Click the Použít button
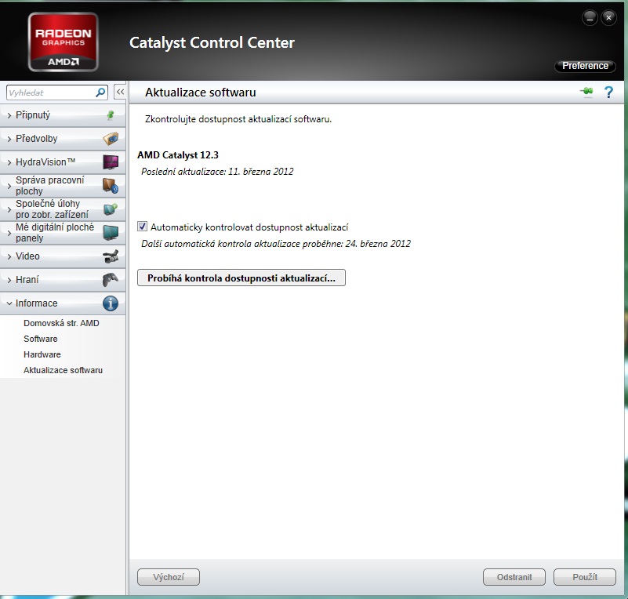628x599 pixels. coord(585,577)
